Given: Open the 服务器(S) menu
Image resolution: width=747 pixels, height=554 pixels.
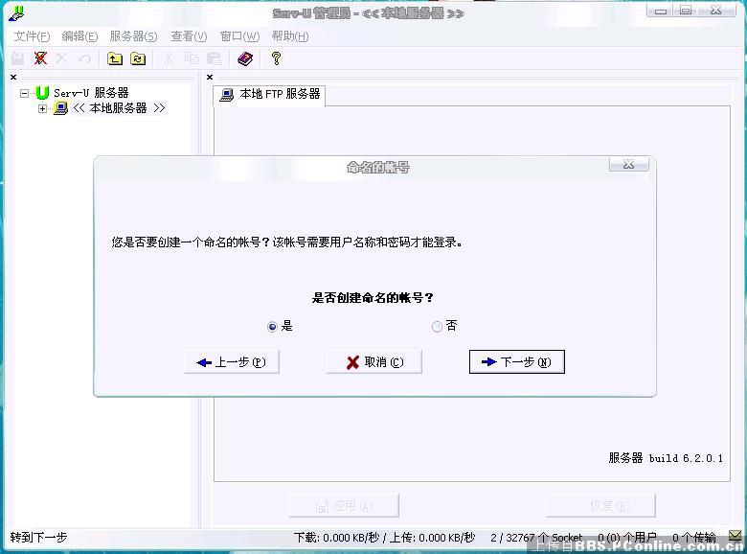Looking at the screenshot, I should coord(133,36).
